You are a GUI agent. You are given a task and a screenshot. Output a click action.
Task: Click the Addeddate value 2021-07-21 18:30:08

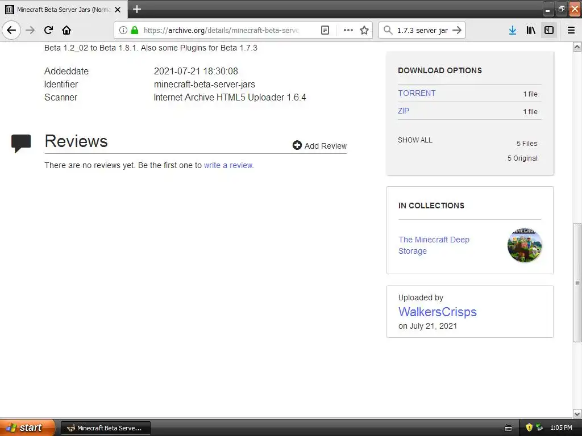point(196,71)
